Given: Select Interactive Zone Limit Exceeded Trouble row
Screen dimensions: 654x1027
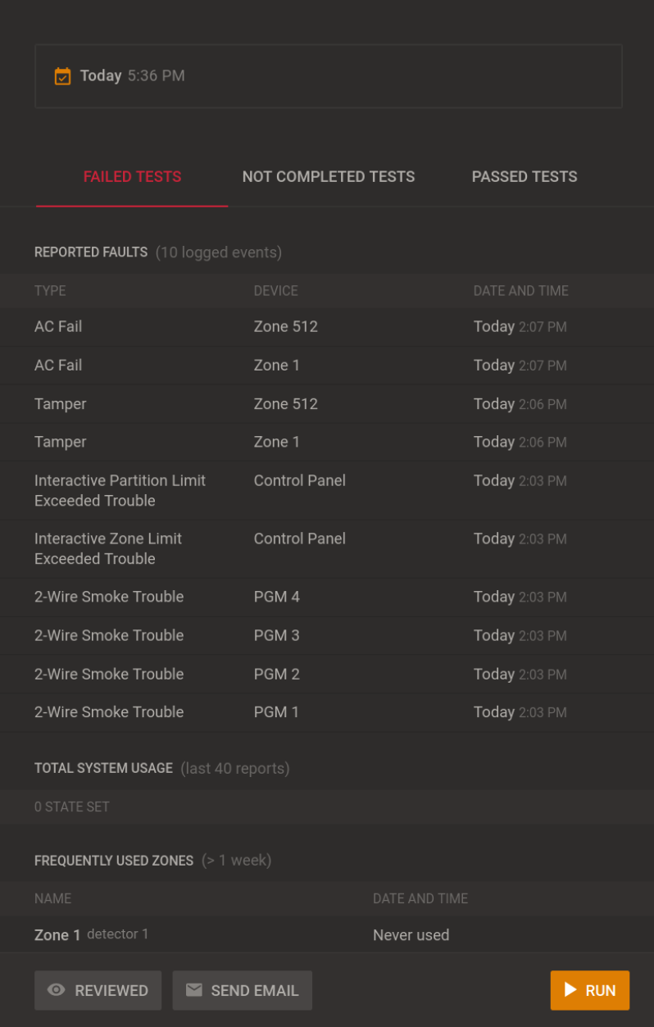Looking at the screenshot, I should 327,548.
